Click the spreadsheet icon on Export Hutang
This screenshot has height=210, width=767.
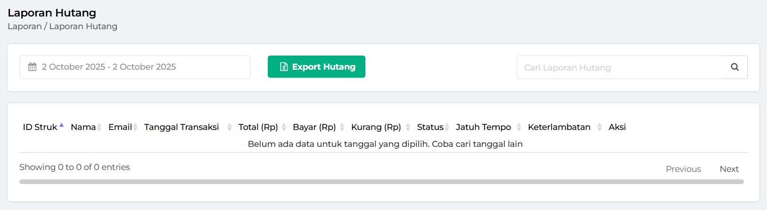click(284, 67)
